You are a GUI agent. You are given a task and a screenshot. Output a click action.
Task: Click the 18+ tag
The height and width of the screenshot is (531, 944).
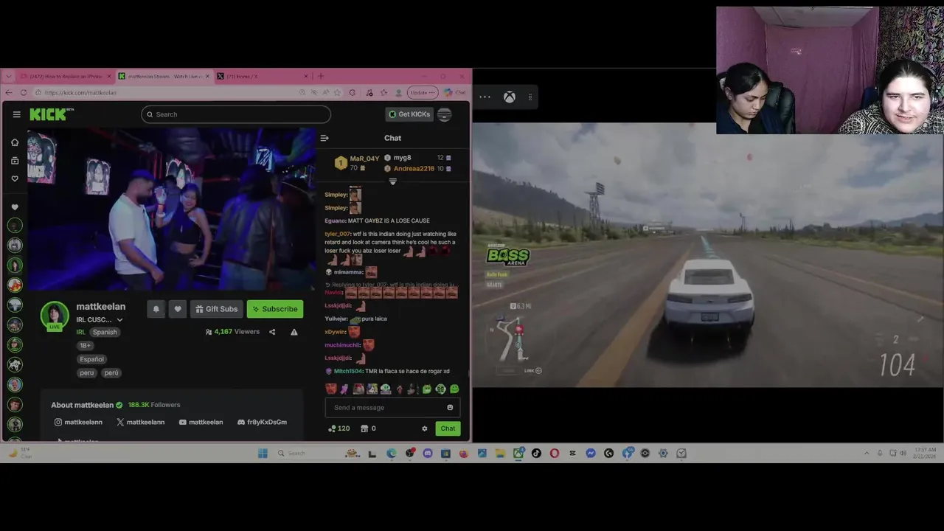coord(86,345)
